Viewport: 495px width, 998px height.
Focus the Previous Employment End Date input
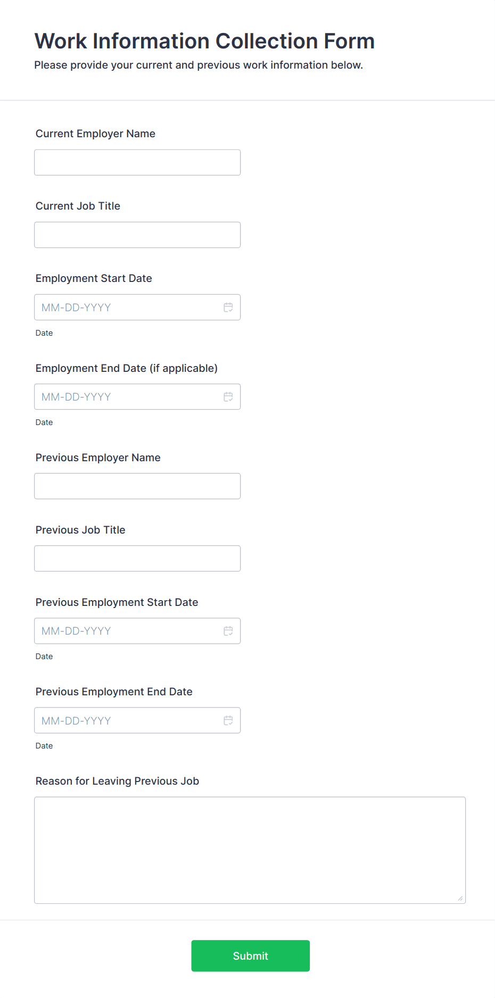coord(122,720)
